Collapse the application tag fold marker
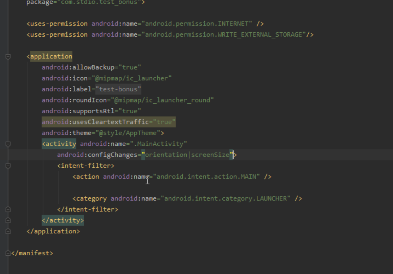 point(8,57)
